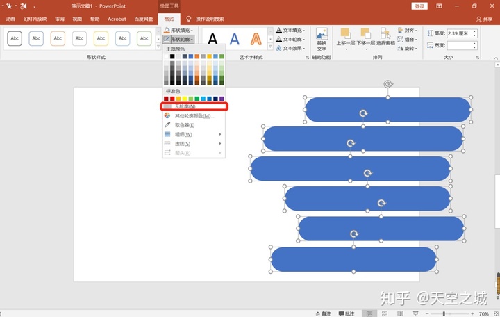Select the orange outlined A WordArt style
This screenshot has height=319, width=500.
tap(256, 39)
